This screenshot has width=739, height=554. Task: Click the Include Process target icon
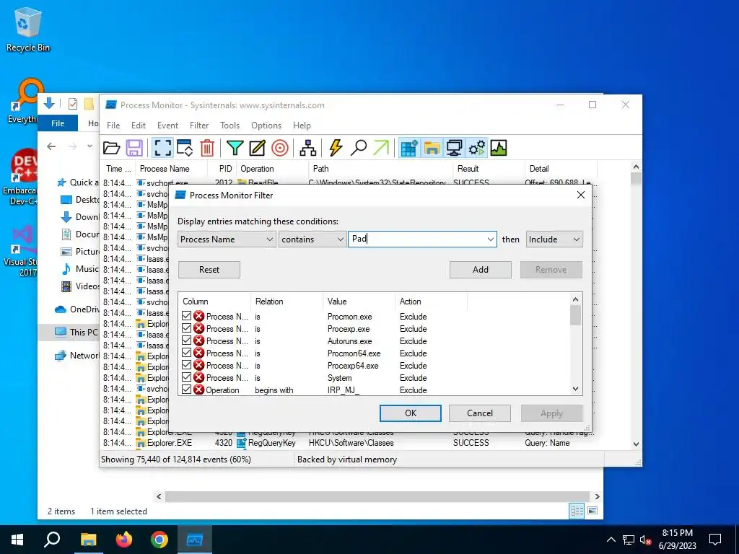(x=279, y=148)
